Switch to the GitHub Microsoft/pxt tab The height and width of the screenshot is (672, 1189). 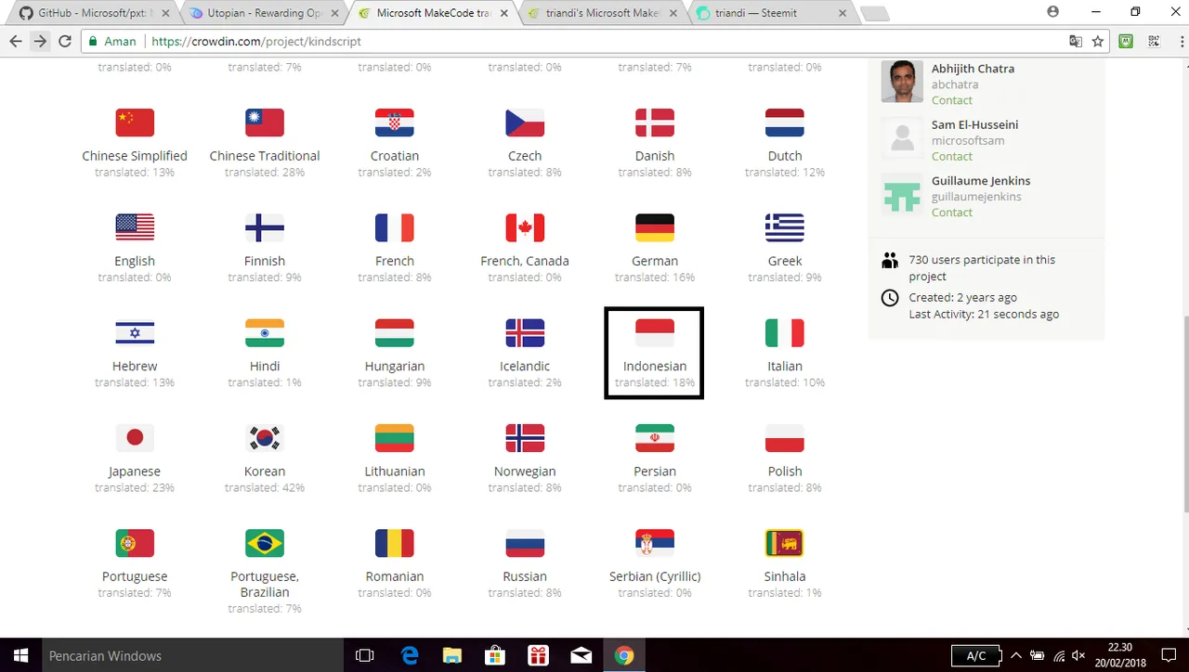point(91,13)
